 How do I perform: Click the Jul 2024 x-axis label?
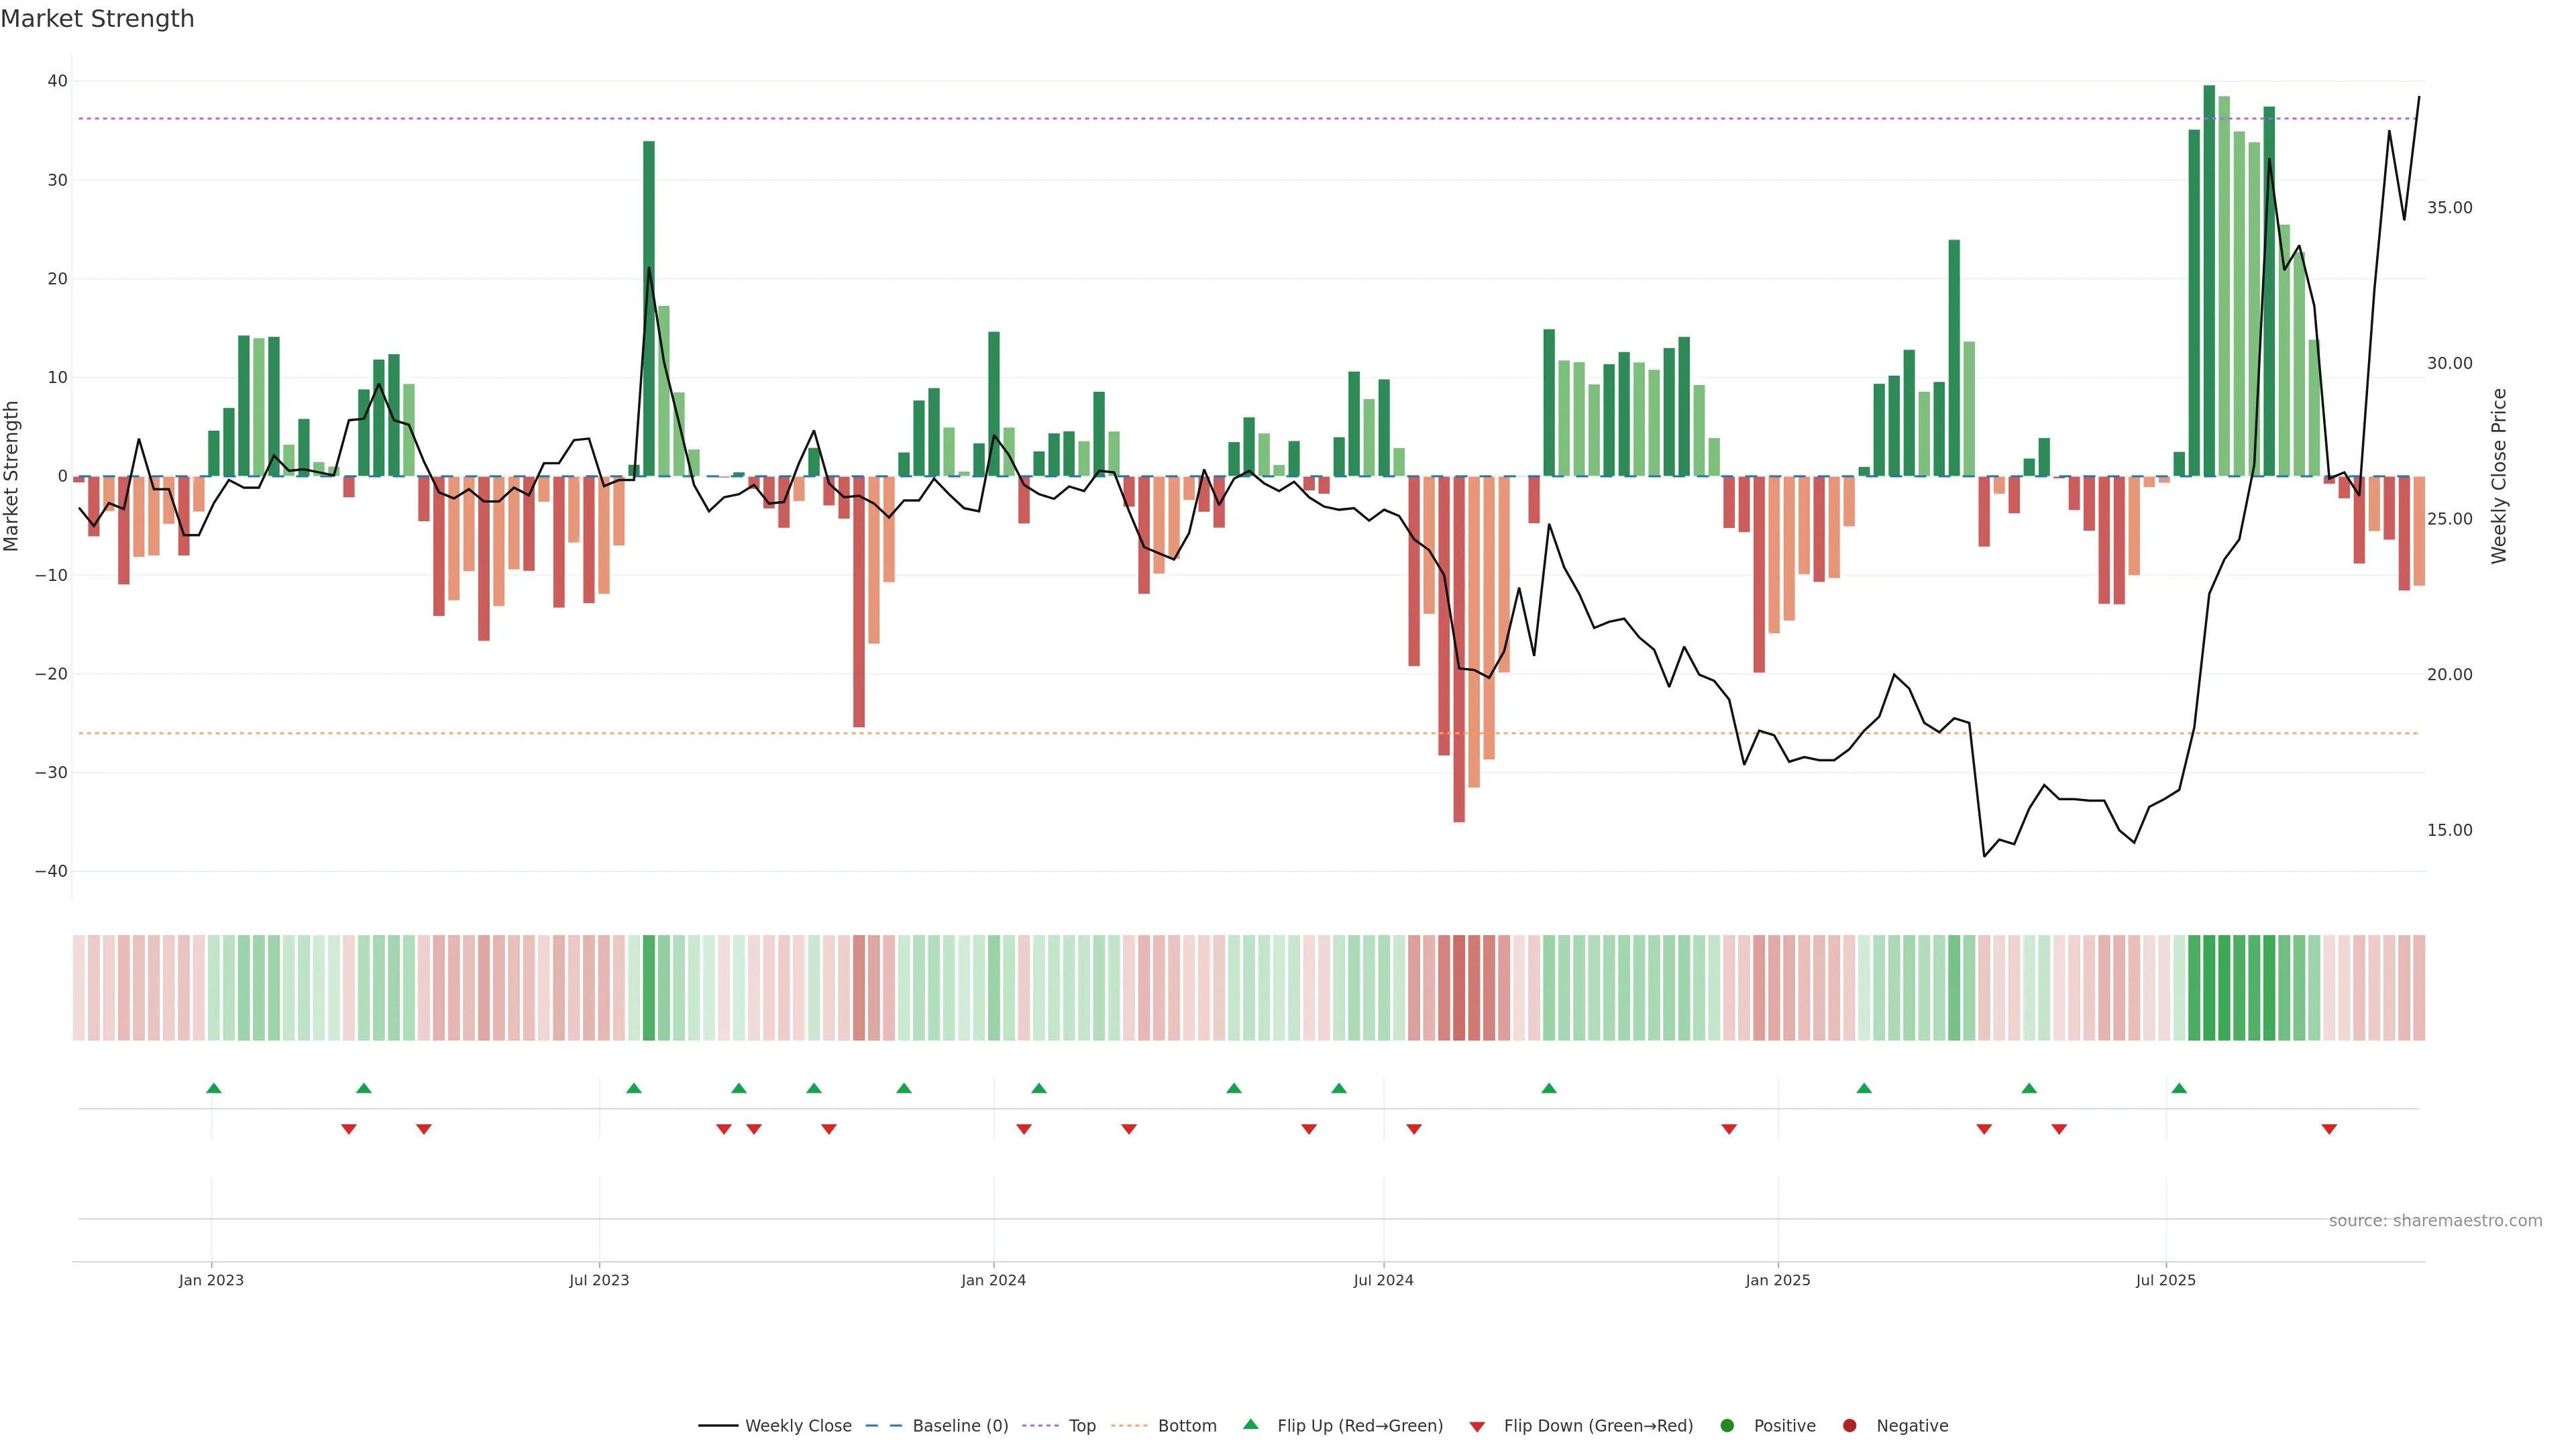click(1383, 1280)
